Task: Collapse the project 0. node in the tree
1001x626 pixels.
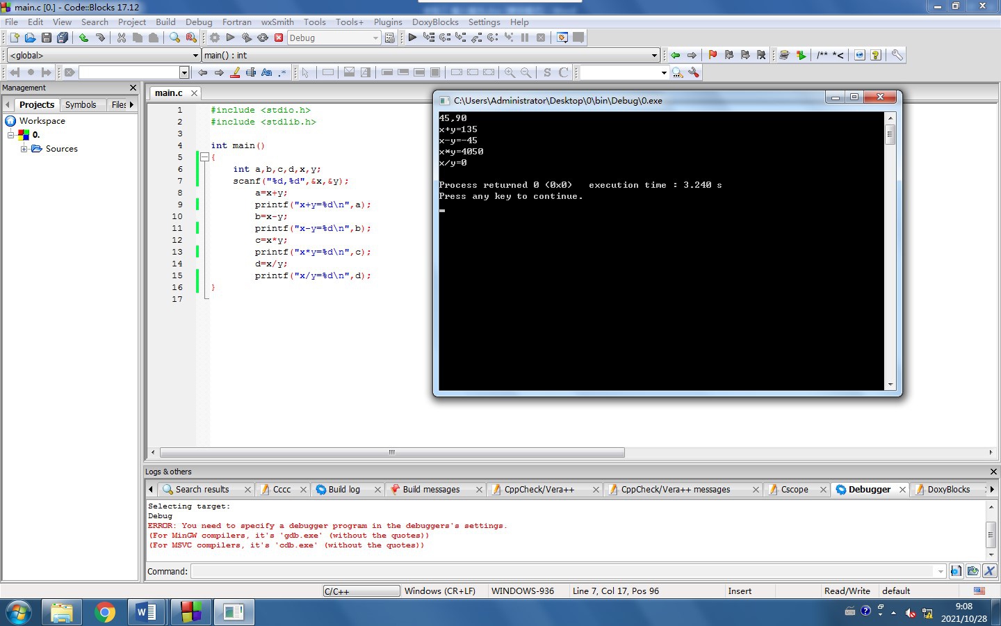Action: point(11,135)
